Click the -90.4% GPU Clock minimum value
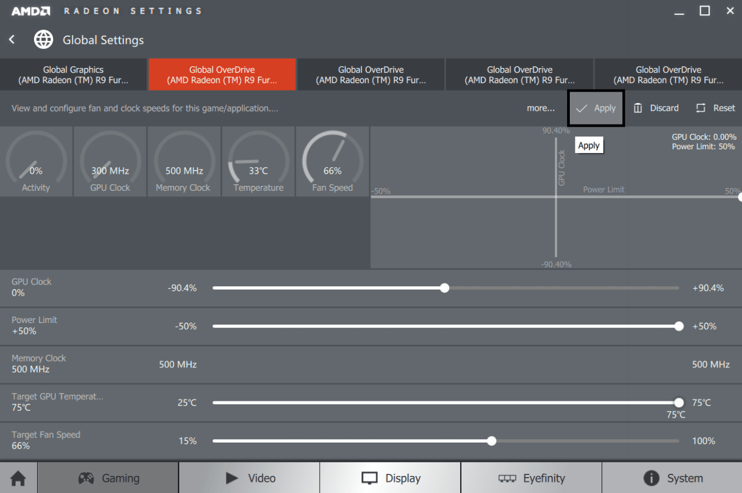This screenshot has width=742, height=493. click(x=182, y=288)
